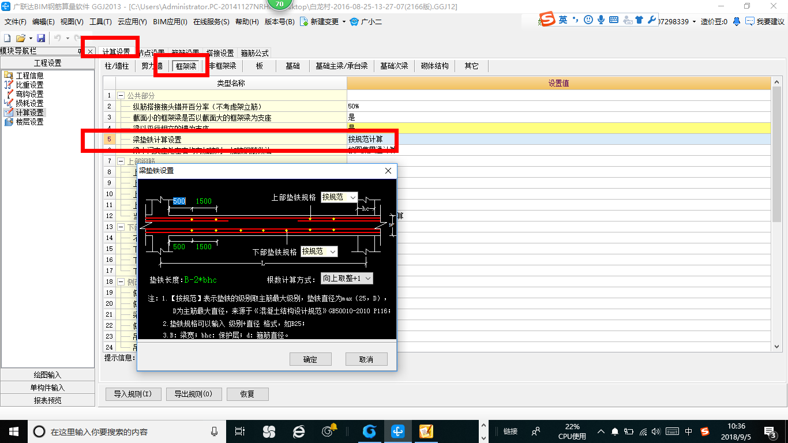The image size is (788, 443).
Task: Click 确定 in the 梁垫铁设置 dialog
Action: [x=310, y=359]
